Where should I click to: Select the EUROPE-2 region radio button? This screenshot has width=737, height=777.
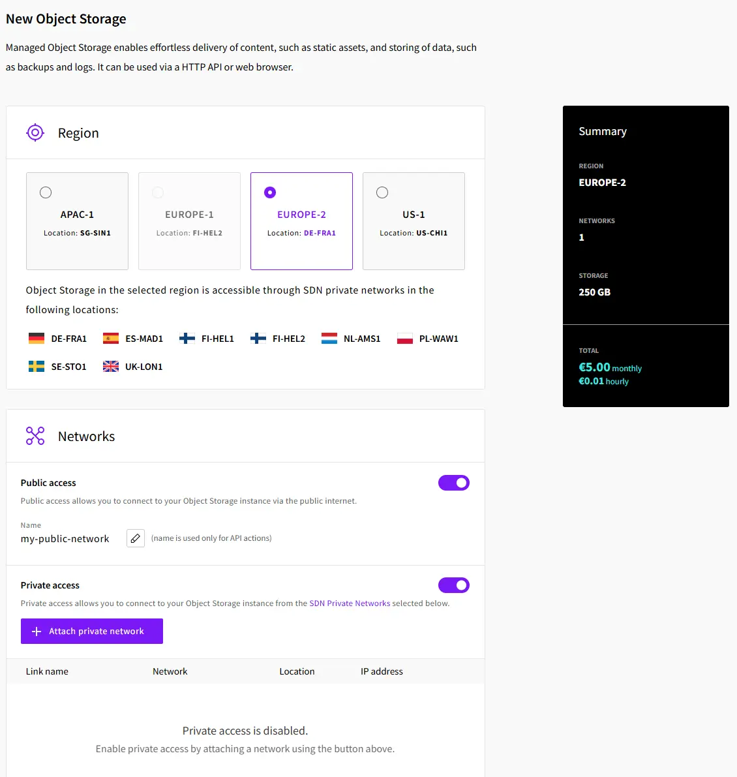click(x=270, y=192)
